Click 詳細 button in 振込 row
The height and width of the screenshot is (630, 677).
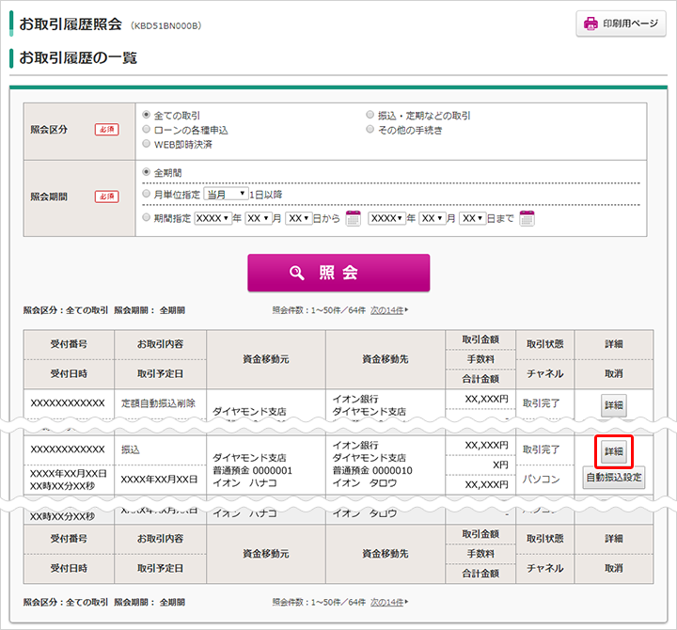tap(613, 451)
